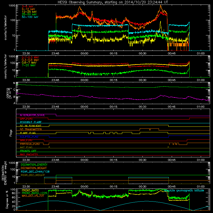Click the 01:00 tick label under the GOES15 panel
This screenshot has width=213, height=213.
pyautogui.click(x=201, y=107)
